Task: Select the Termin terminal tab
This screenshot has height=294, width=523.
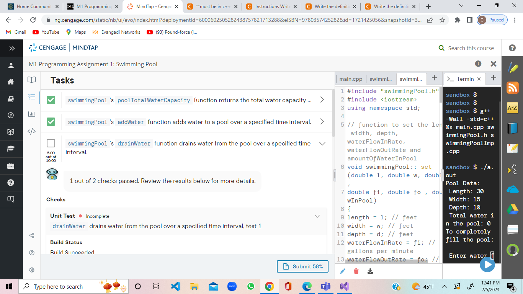Action: (464, 79)
